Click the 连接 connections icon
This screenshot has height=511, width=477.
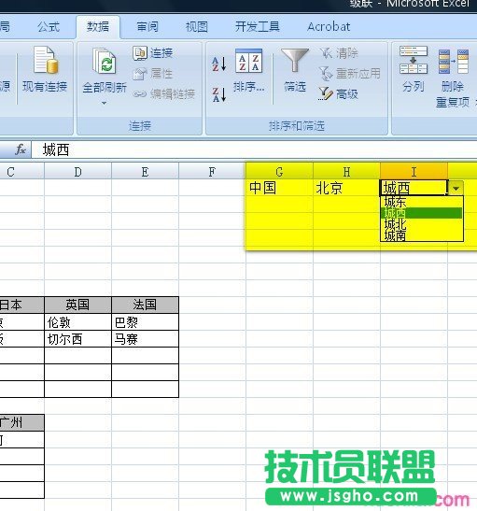click(140, 53)
